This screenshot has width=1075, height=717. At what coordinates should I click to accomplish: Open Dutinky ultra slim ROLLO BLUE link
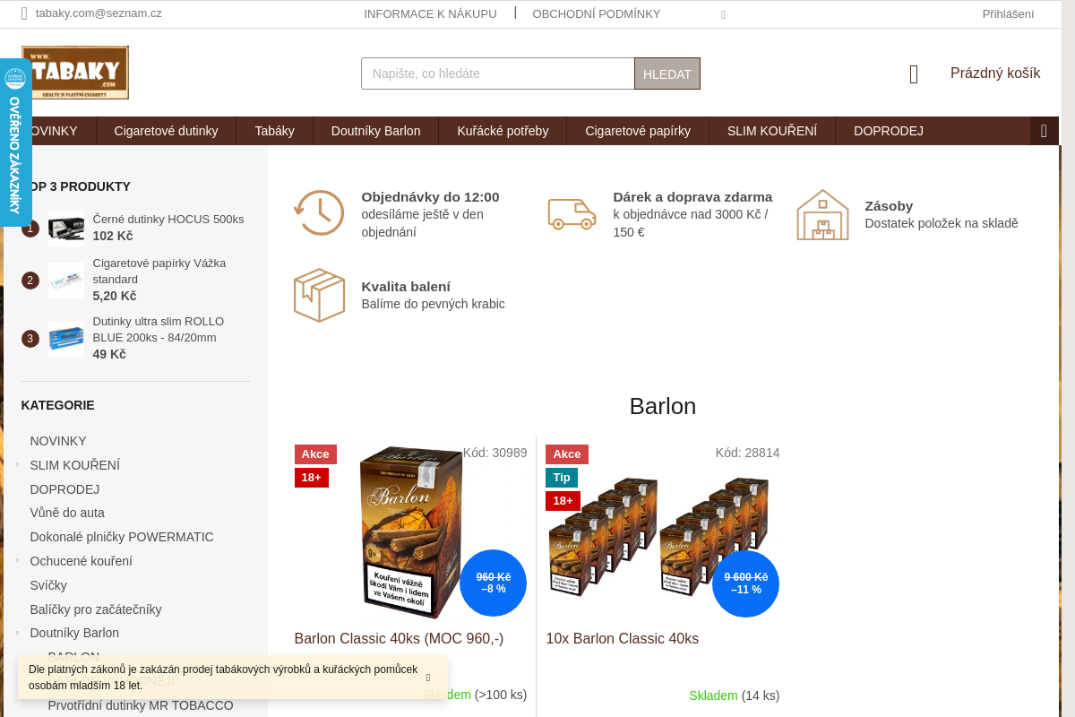click(159, 330)
